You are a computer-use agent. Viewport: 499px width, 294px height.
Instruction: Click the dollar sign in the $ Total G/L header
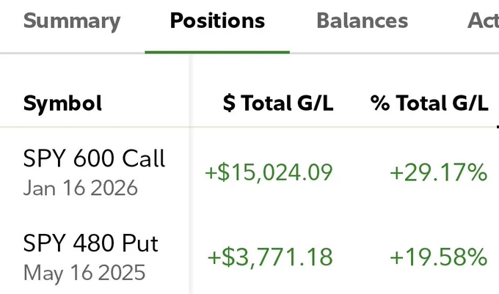click(229, 103)
